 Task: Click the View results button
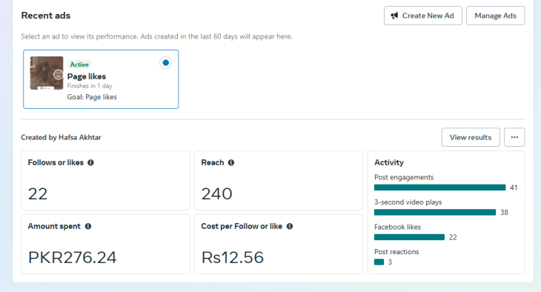tap(471, 137)
